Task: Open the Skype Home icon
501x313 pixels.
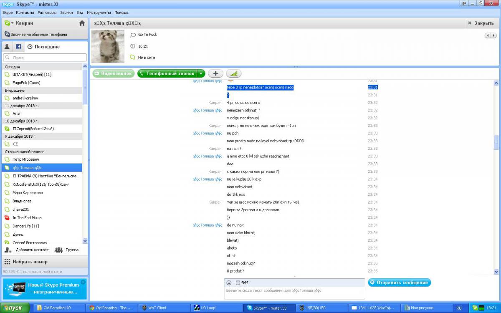Action: tap(82, 23)
